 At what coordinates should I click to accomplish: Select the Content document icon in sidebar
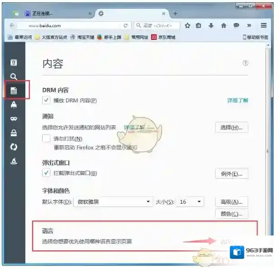point(14,91)
